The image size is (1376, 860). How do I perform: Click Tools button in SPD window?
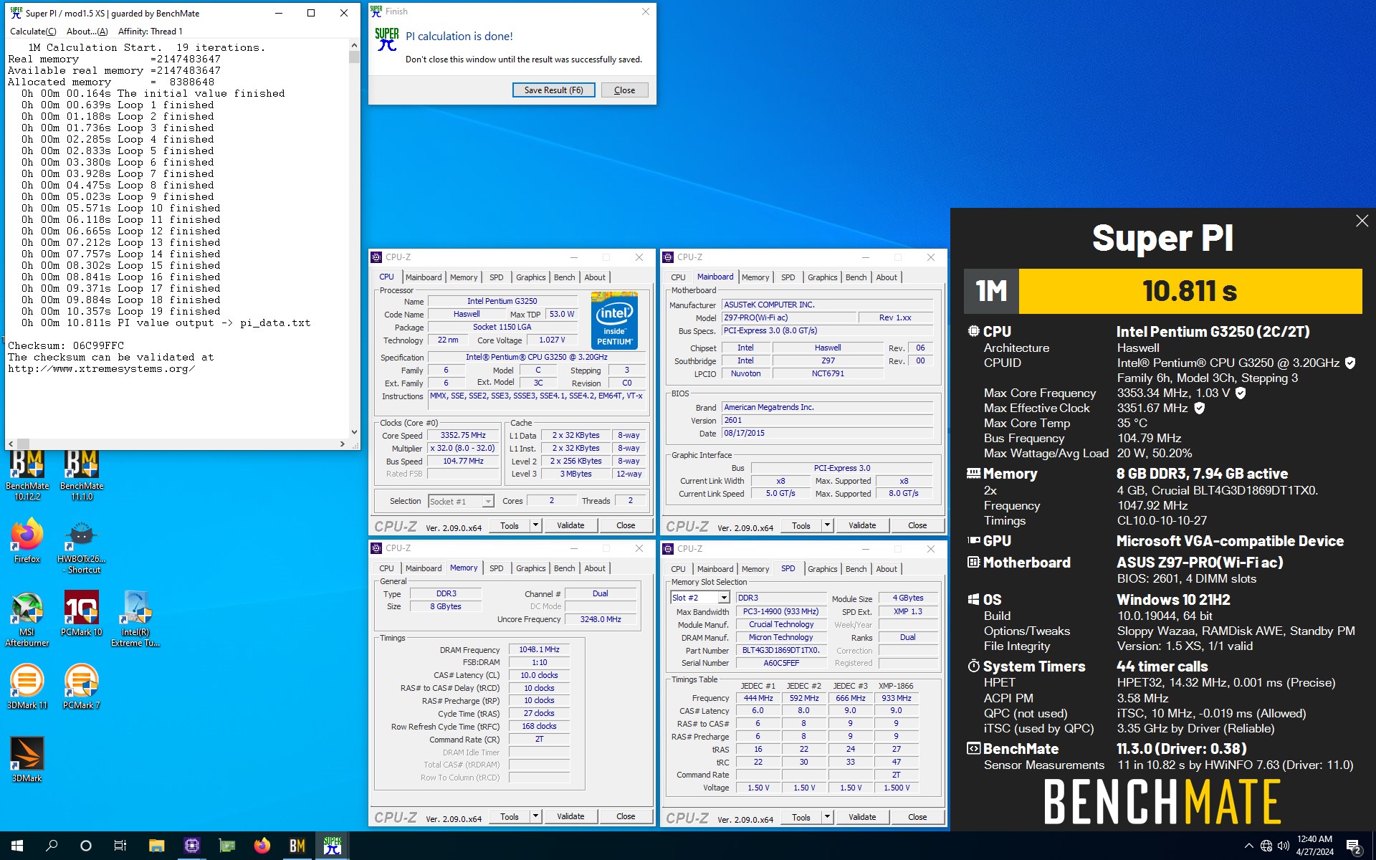tap(801, 817)
